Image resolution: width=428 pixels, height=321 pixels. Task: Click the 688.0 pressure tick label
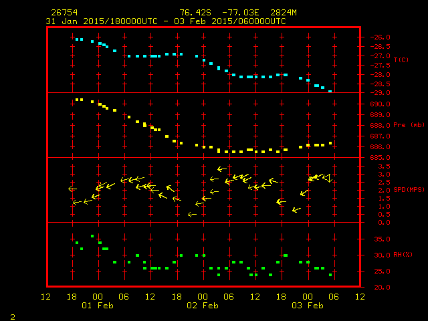[380, 126]
